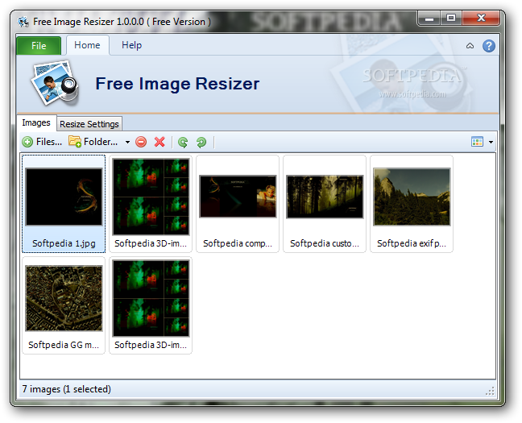The width and height of the screenshot is (522, 423).
Task: Click the red X clear all icon
Action: point(159,142)
